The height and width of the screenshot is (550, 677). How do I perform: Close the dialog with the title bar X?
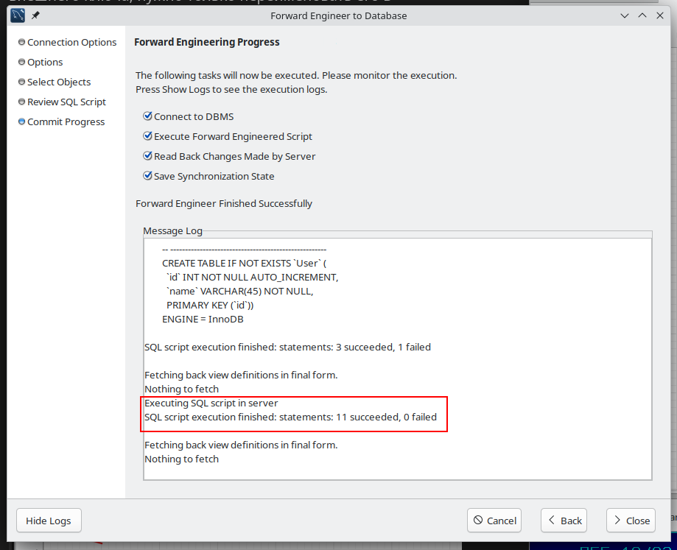coord(659,15)
